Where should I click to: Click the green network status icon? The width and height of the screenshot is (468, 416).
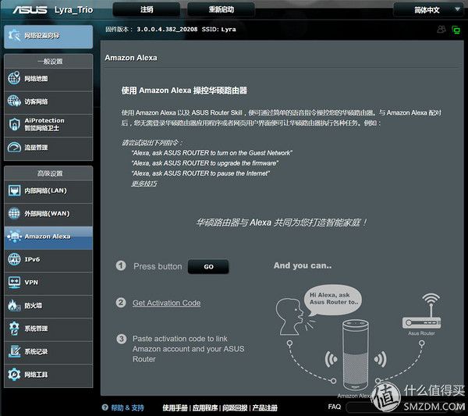click(x=456, y=30)
